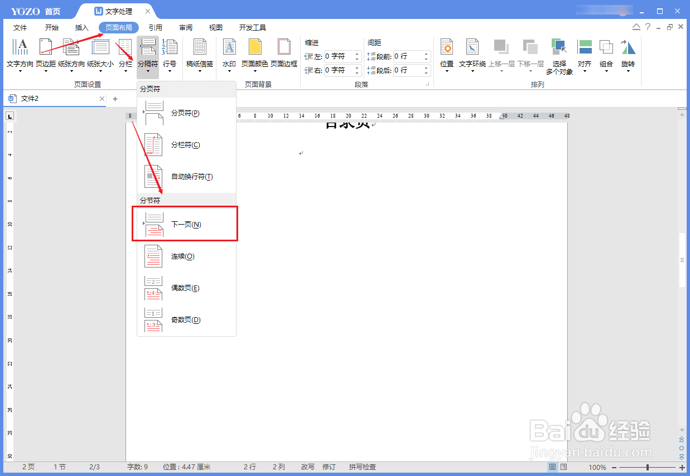Click the 100% zoom level text
Viewport: 690px width, 476px height.
597,467
